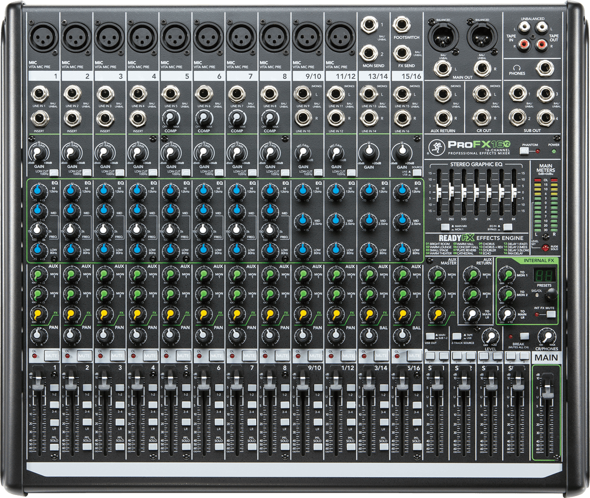Click the PHONES headphone jack
Screen dimensions: 590x498
point(544,68)
